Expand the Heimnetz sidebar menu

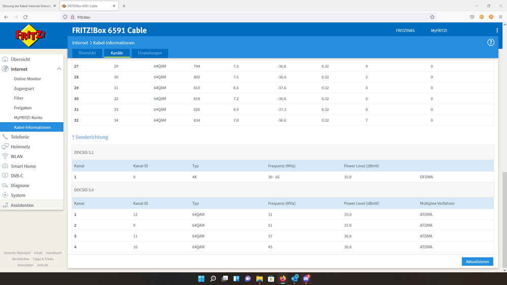coord(20,147)
